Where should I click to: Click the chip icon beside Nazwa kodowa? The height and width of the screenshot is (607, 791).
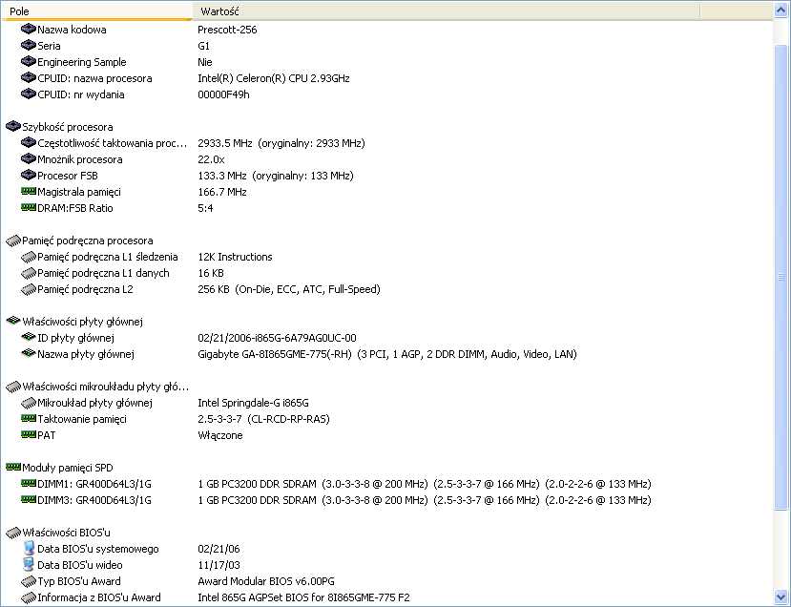pyautogui.click(x=29, y=30)
